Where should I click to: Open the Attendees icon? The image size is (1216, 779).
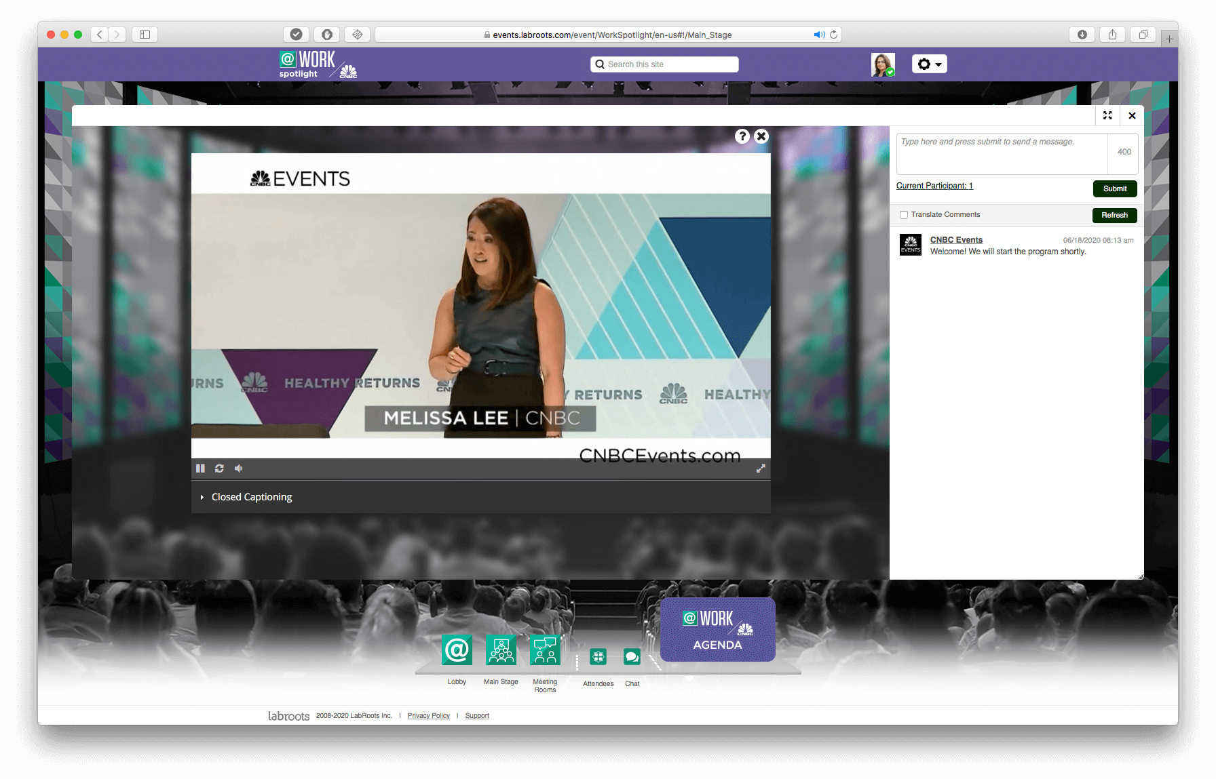598,656
